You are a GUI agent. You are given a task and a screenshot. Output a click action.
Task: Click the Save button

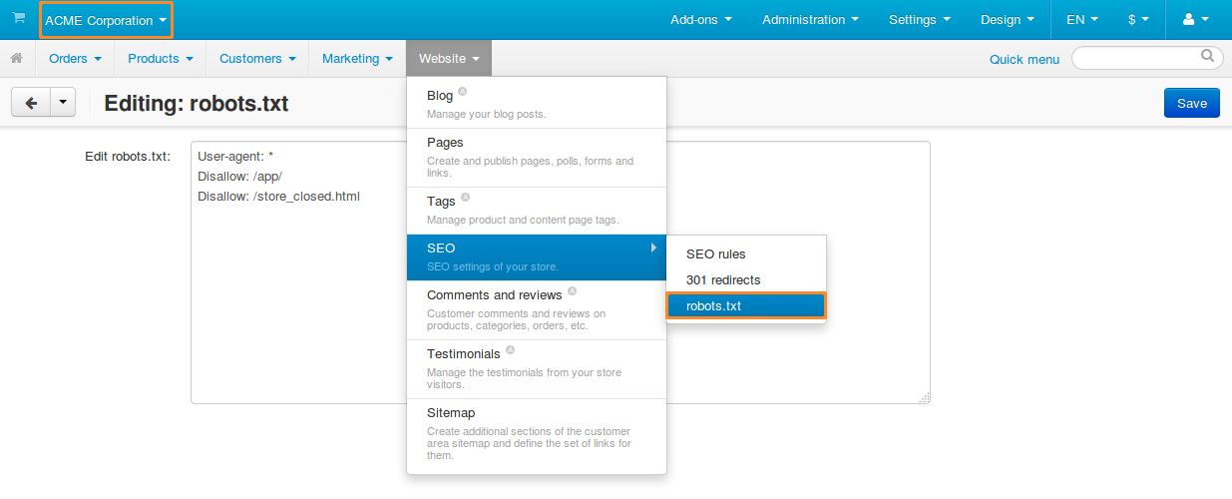pyautogui.click(x=1192, y=103)
